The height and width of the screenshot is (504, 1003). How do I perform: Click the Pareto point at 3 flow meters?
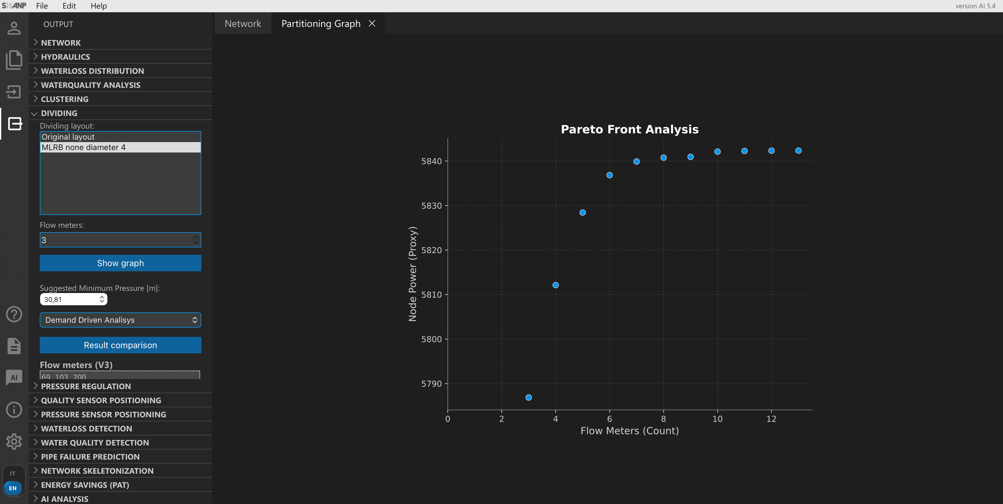(528, 398)
